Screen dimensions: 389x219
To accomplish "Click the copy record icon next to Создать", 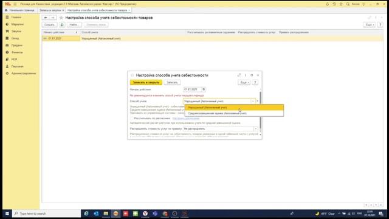I will click(x=62, y=24).
